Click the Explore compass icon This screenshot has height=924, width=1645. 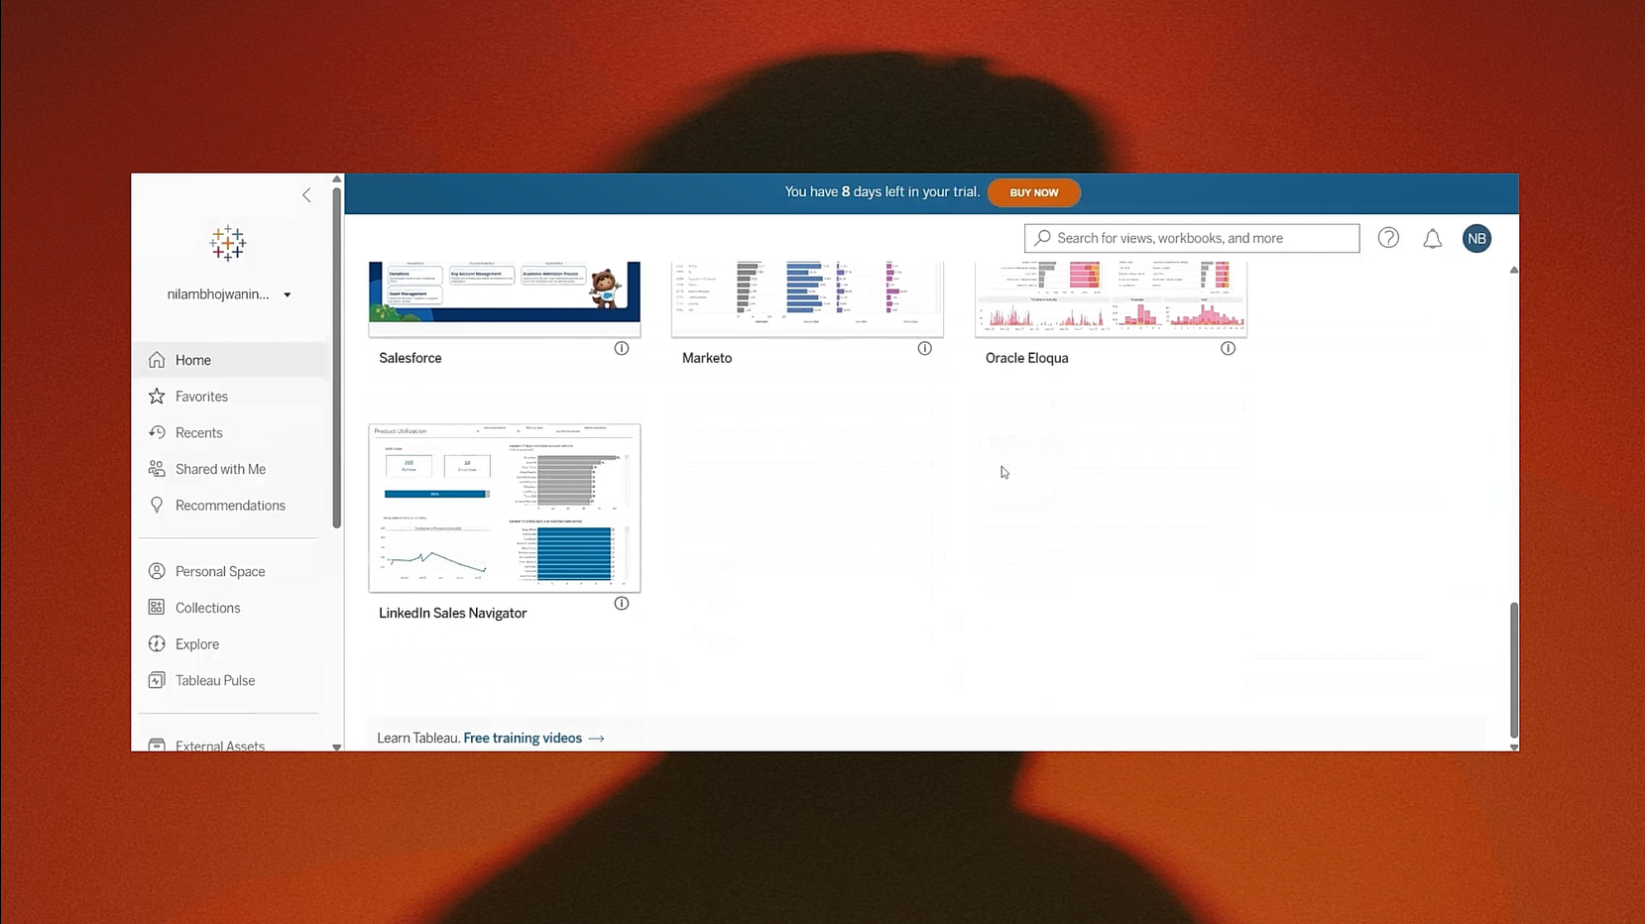(157, 644)
